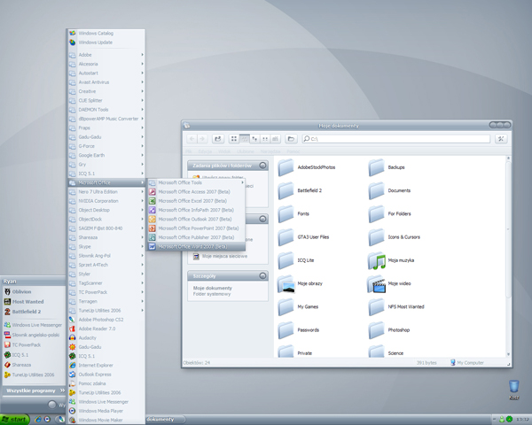Focus the C:\ address field
This screenshot has width=532, height=425.
tap(396, 139)
